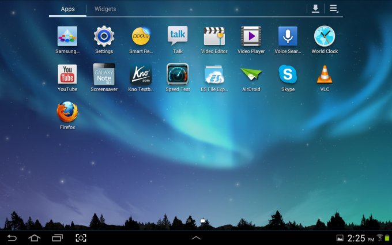
Task: Tap the battery status icon
Action: 387,238
